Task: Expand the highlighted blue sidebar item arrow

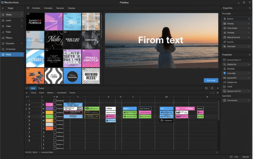Action: coord(22,55)
